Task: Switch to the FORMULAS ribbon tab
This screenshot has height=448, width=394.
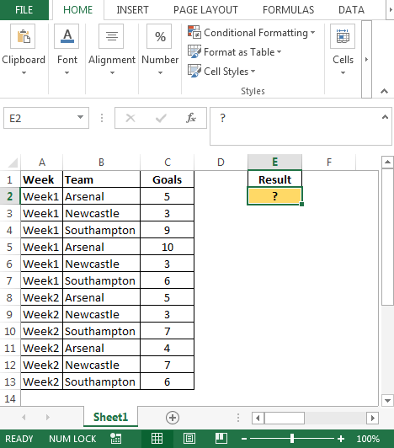Action: pos(288,10)
